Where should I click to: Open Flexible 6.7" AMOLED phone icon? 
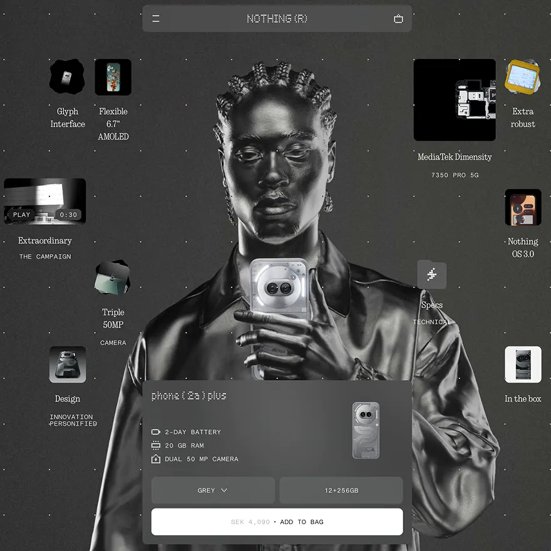113,77
